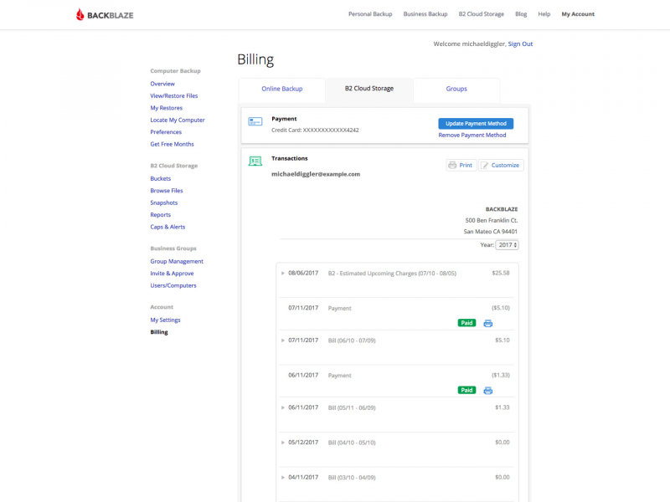
Task: Go to Overview in sidebar
Action: (x=162, y=84)
